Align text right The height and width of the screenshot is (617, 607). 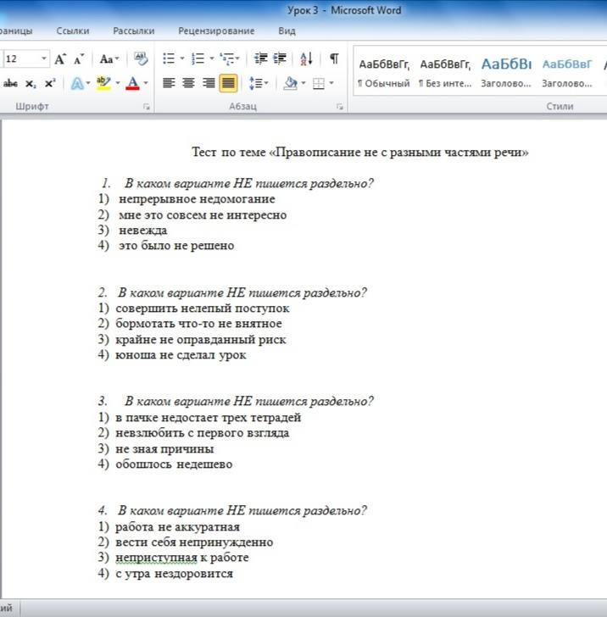209,83
